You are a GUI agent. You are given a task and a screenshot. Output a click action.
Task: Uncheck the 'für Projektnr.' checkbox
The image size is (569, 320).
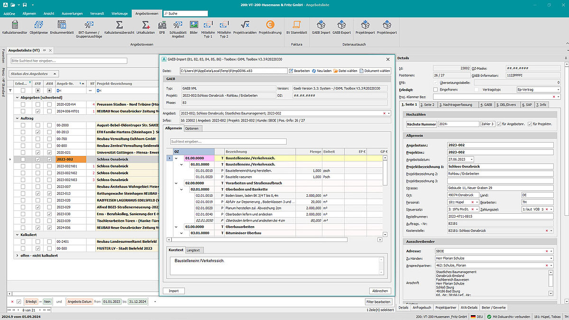coord(530,124)
